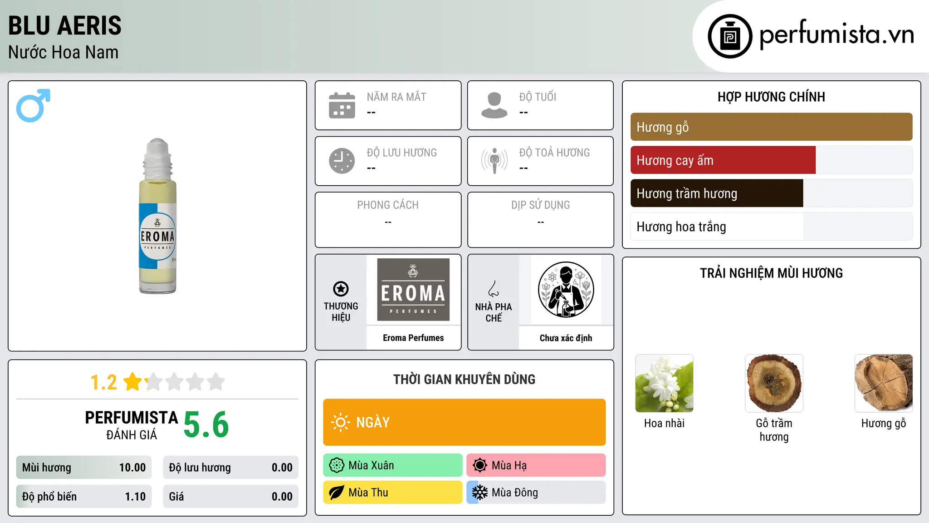Screen dimensions: 929x523
Task: Click the filled gold rating star
Action: point(133,381)
